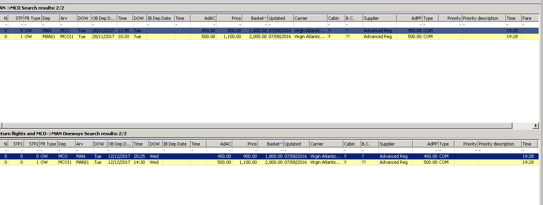Screen dimensions: 543x205
Task: Click the Cabin header in MAN->MCO results
Action: point(336,18)
